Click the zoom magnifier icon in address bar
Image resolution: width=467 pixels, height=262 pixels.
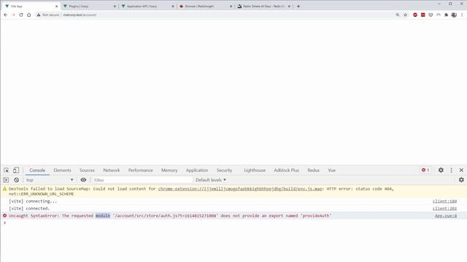click(397, 15)
